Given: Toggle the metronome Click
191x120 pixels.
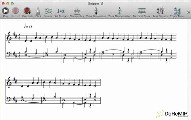Looking at the screenshot, I should 38,12.
